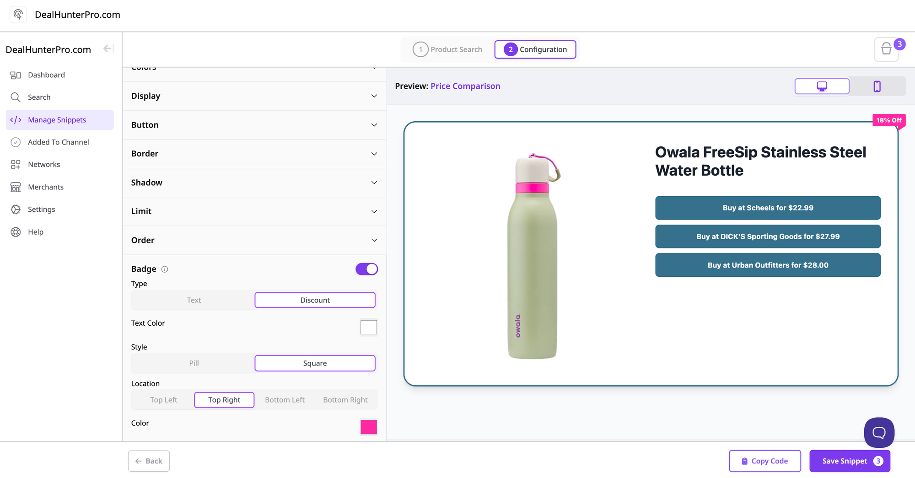The image size is (915, 478).
Task: Open Manage Snippets page
Action: click(x=60, y=120)
